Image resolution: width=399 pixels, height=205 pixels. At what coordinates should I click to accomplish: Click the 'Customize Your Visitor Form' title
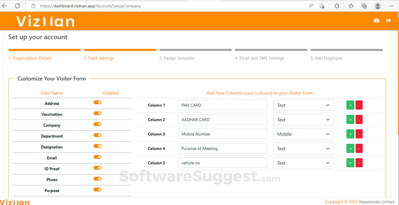pyautogui.click(x=52, y=79)
